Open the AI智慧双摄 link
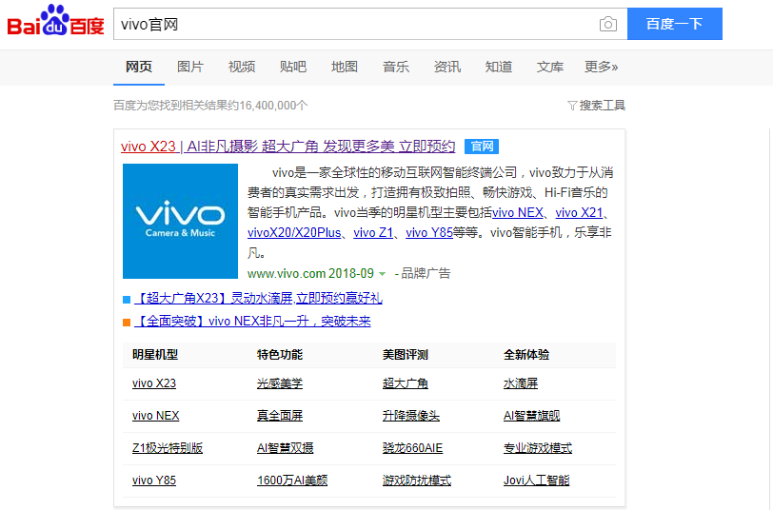This screenshot has height=510, width=773. [286, 448]
